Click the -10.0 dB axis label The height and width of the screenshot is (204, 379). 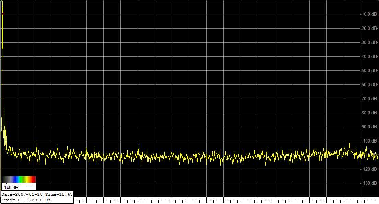coord(369,14)
